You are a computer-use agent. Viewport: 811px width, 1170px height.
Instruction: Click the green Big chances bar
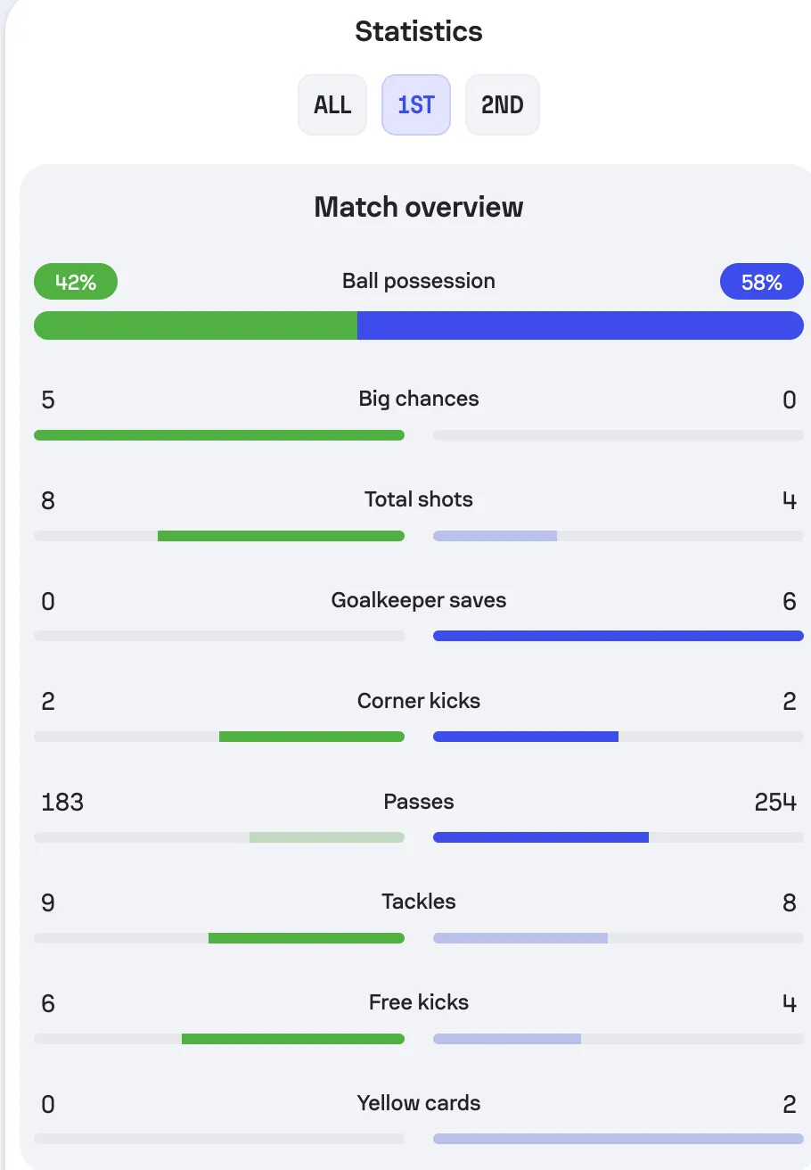219,435
